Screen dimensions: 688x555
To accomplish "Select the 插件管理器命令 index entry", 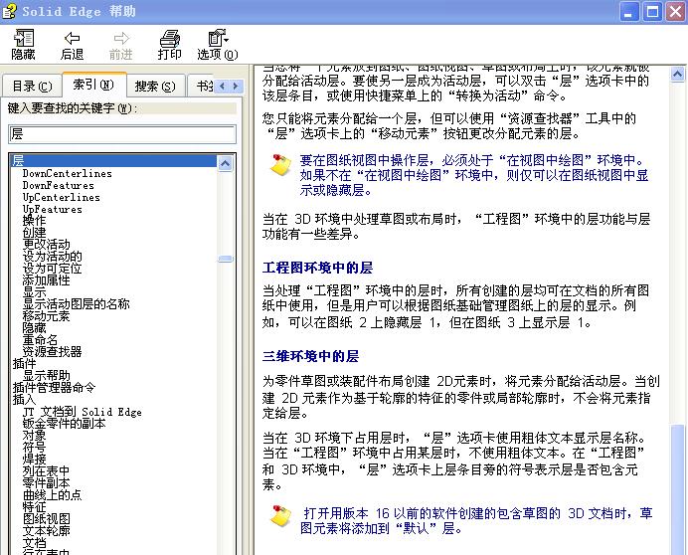I will click(x=54, y=387).
